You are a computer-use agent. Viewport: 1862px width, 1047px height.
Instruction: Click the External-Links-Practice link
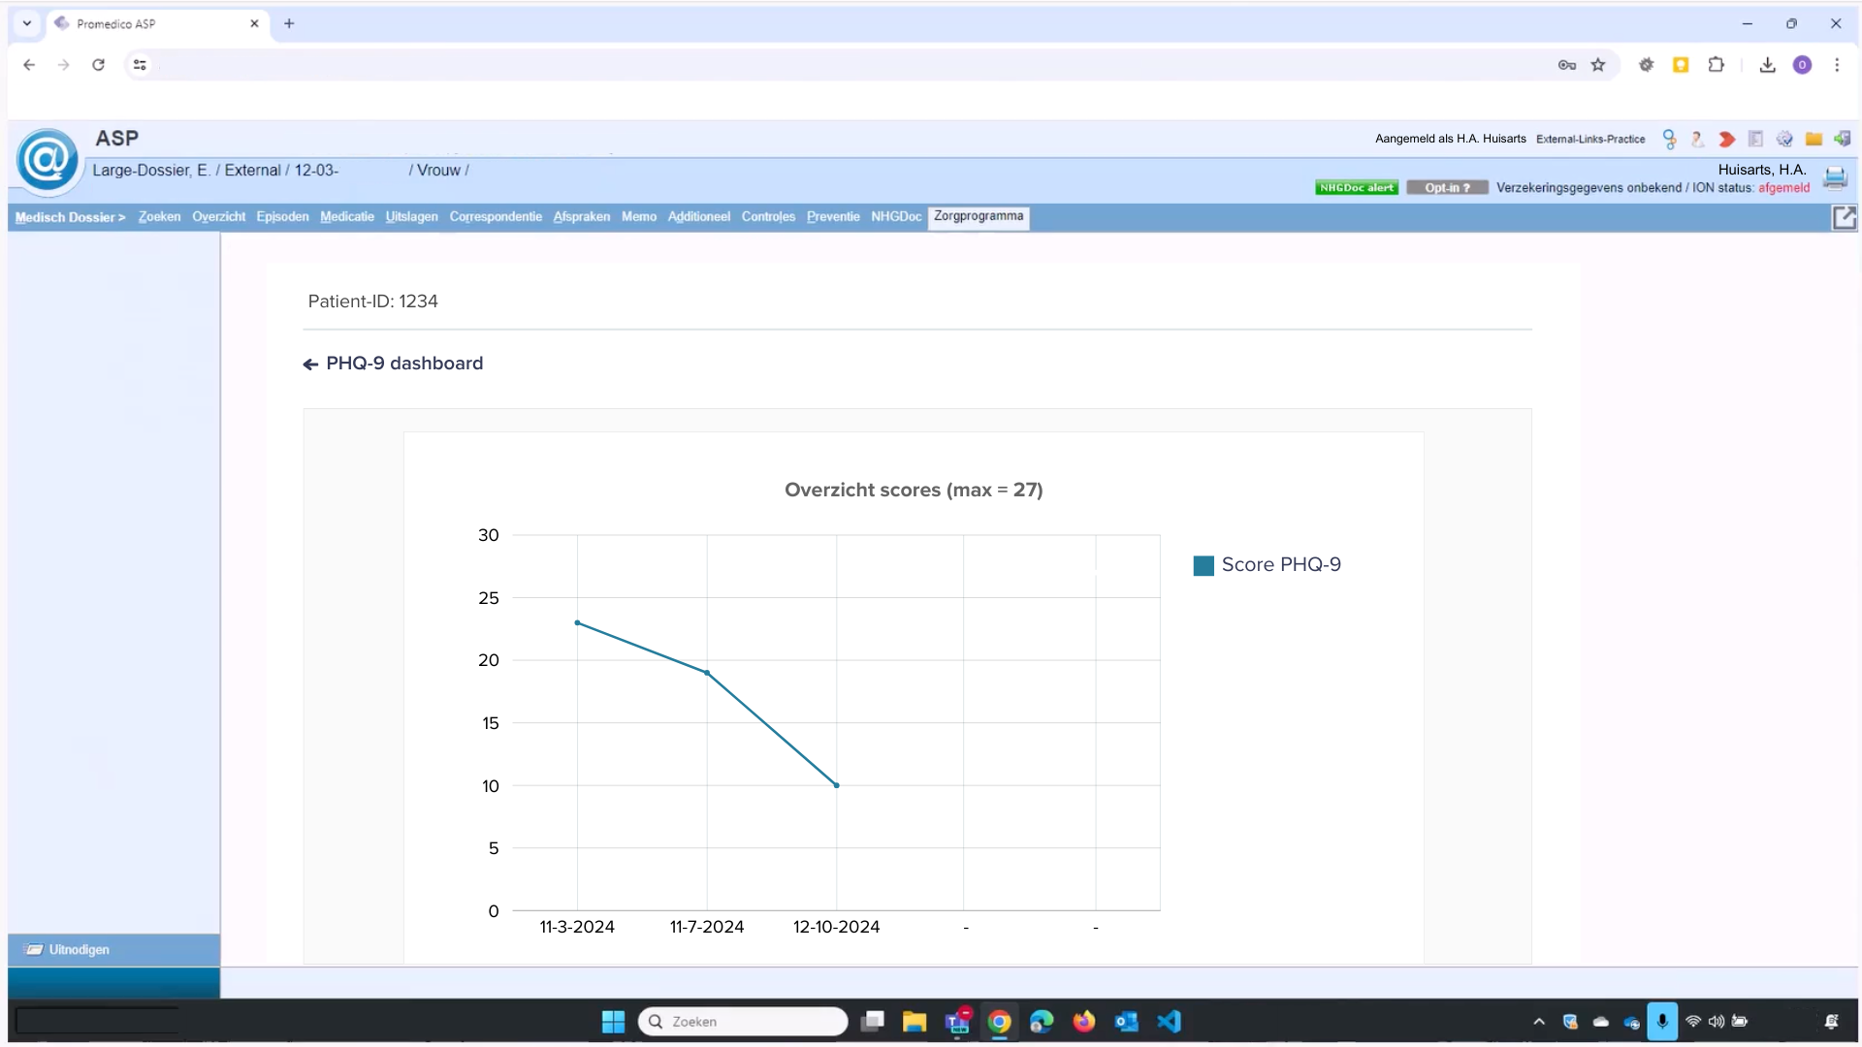click(x=1590, y=139)
